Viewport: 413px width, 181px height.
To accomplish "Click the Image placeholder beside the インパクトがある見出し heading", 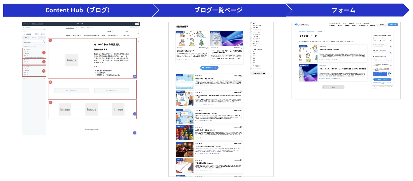I will tap(72, 60).
